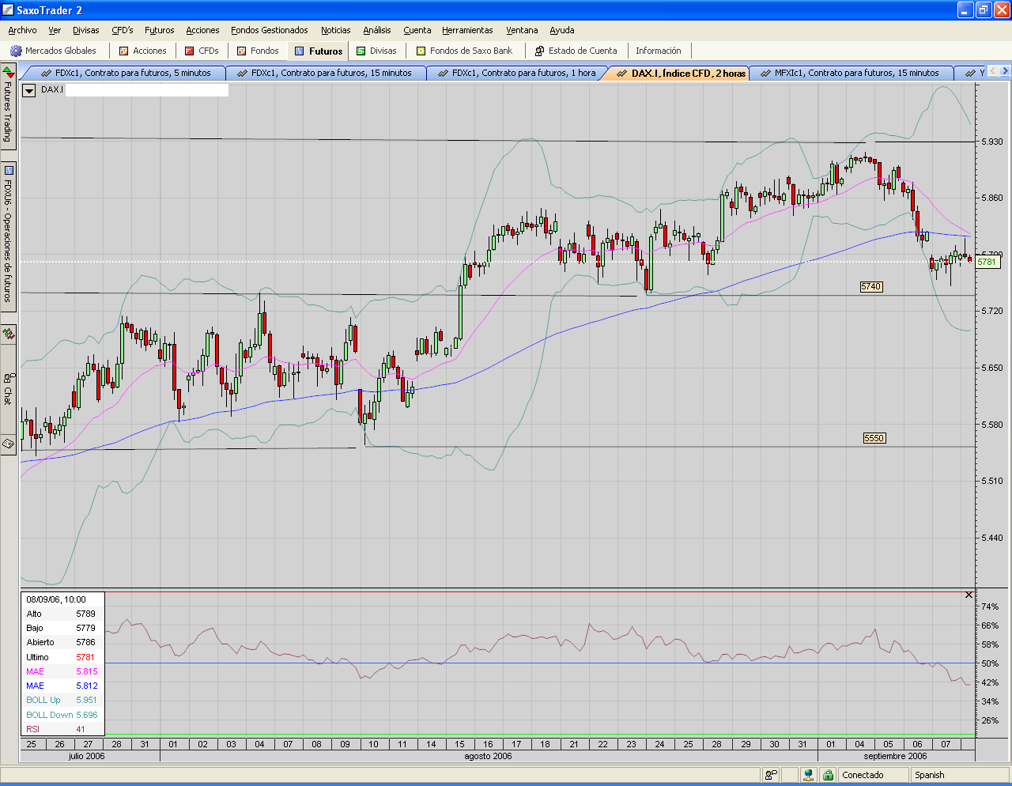Click the Información toolbar button
Image resolution: width=1012 pixels, height=786 pixels.
click(x=659, y=51)
